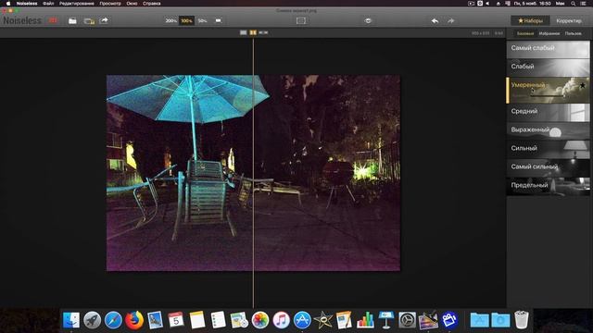593x333 pixels.
Task: Click the fit-to-screen zoom icon
Action: coord(219,20)
